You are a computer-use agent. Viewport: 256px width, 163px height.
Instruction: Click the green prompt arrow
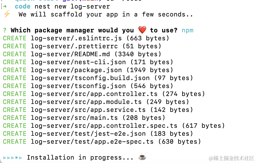(x=5, y=6)
